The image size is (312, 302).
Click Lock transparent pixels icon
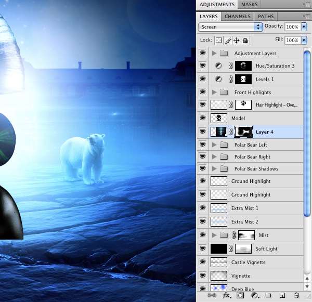coord(219,41)
